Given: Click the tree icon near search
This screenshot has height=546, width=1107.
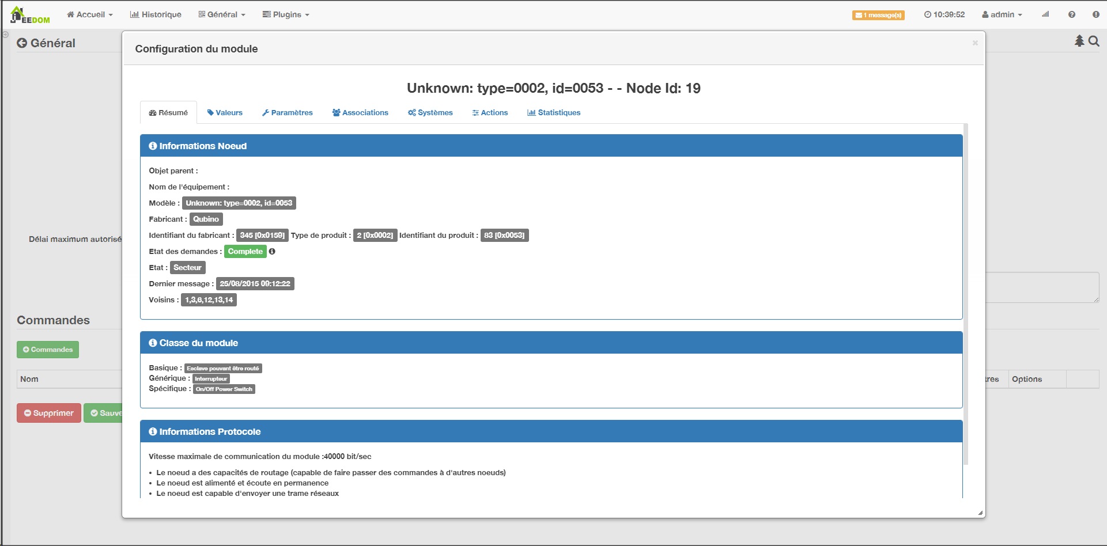Looking at the screenshot, I should (1079, 41).
